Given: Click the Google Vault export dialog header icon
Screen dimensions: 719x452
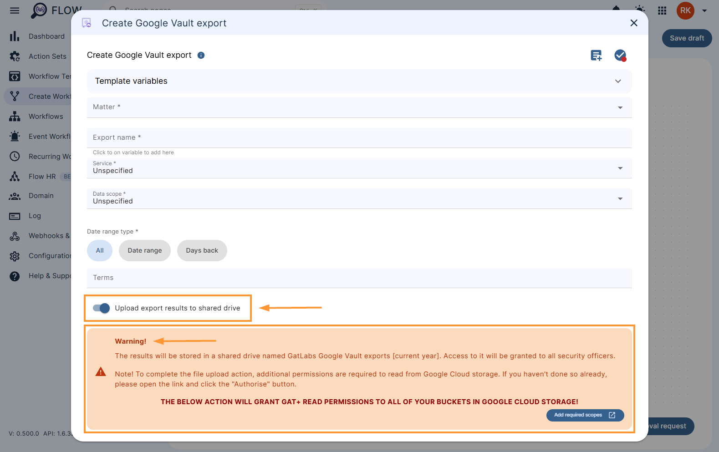Looking at the screenshot, I should click(87, 23).
